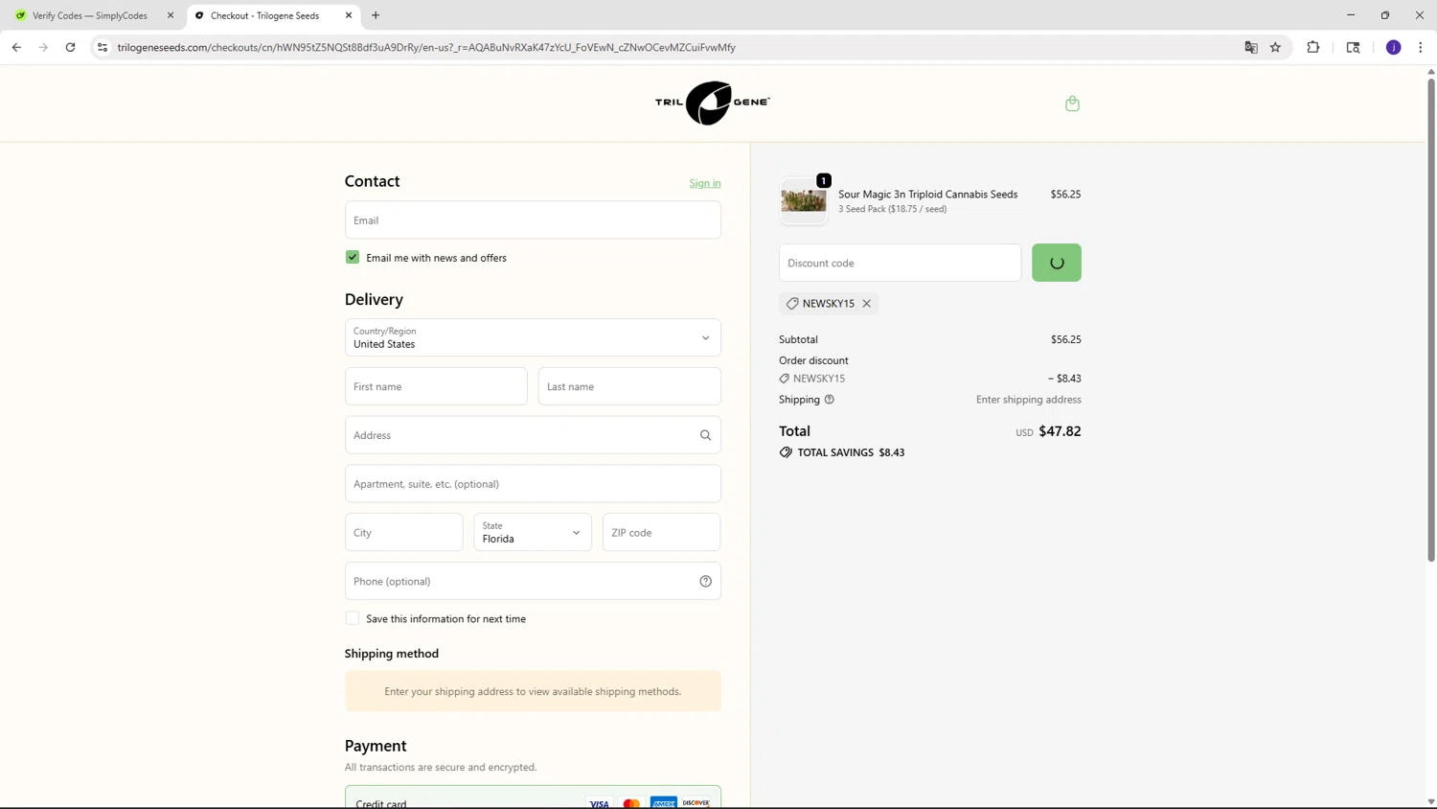Click the Sign in link
Screen dimensions: 1437x809
[x=705, y=183]
